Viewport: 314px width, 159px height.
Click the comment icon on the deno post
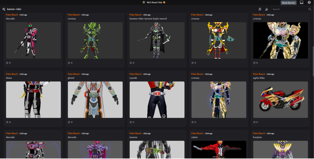pyautogui.click(x=7, y=122)
